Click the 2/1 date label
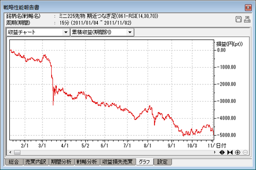The width and height of the screenshot is (256, 170). pos(25,145)
